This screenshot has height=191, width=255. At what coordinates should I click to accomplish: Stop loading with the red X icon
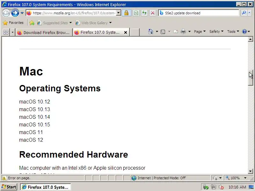153,13
